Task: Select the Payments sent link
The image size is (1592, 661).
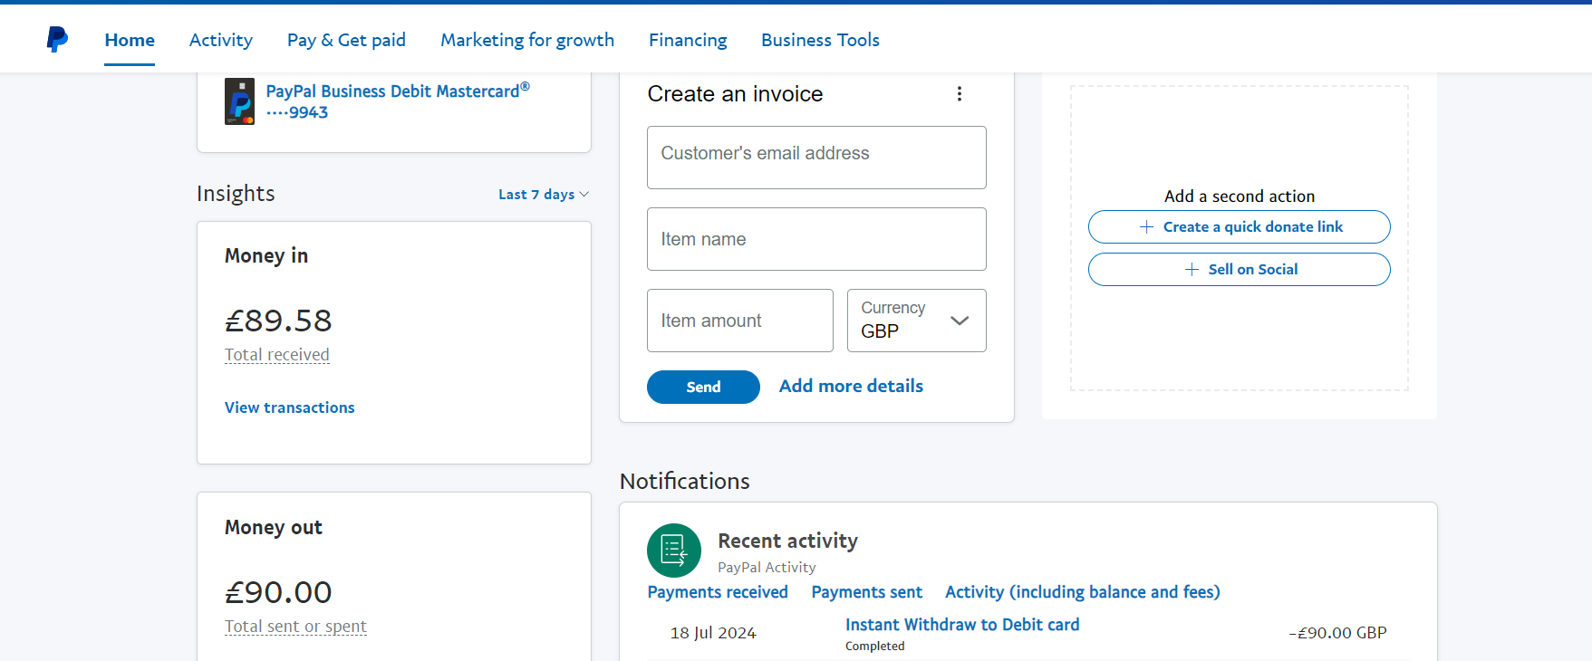Action: coord(866,592)
